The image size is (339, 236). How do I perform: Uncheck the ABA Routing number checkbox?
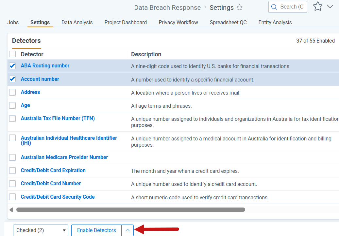[x=12, y=66]
